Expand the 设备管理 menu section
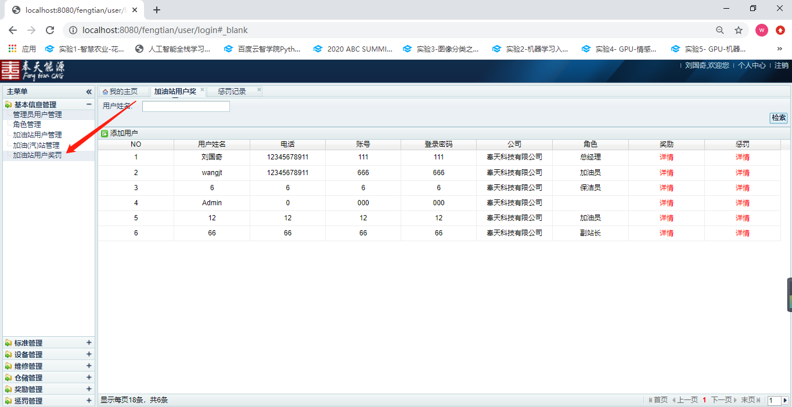 pos(89,354)
